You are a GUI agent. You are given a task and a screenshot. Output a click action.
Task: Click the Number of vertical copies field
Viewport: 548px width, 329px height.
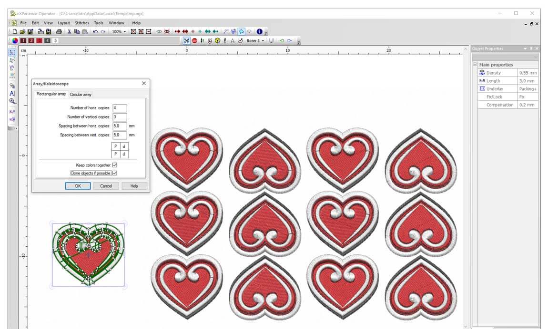(120, 117)
